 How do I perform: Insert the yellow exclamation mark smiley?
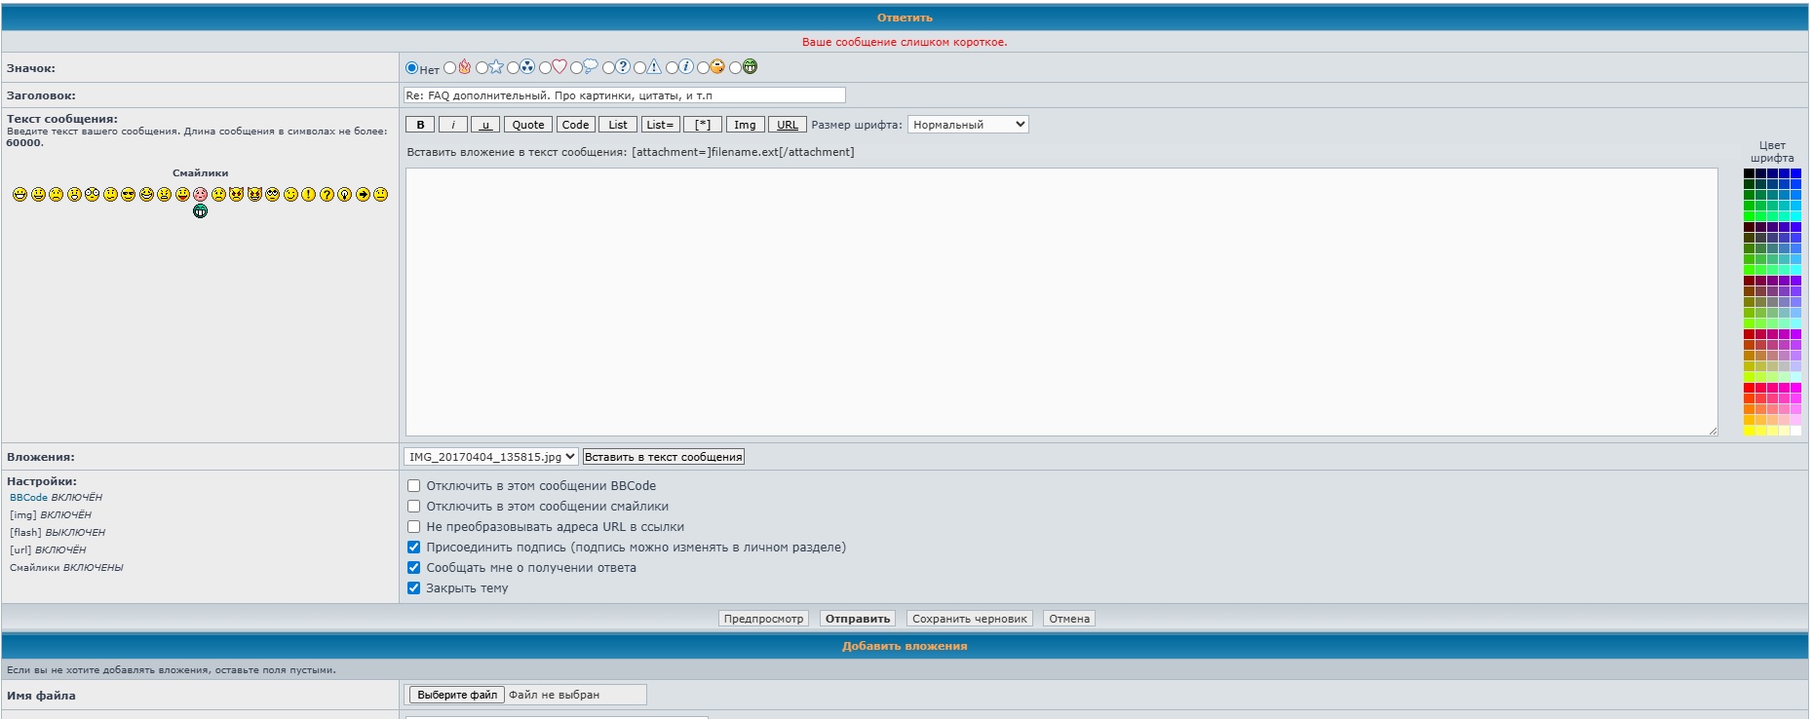click(308, 195)
